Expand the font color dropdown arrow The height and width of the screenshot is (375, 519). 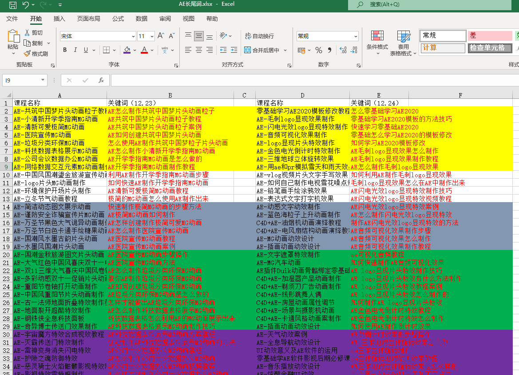pos(152,50)
